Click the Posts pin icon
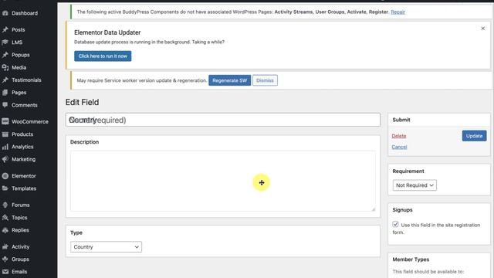Screen dimensions: 494x278 [x=5, y=29]
